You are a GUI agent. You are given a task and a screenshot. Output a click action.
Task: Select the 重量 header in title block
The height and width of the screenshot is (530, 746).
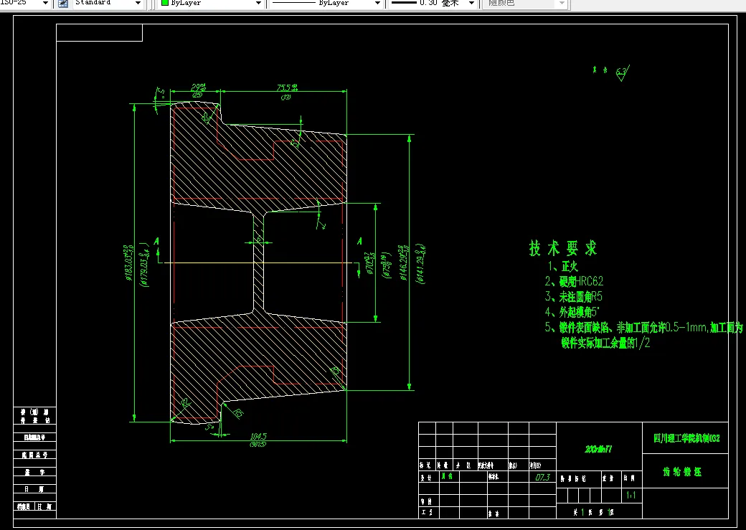tap(608, 478)
